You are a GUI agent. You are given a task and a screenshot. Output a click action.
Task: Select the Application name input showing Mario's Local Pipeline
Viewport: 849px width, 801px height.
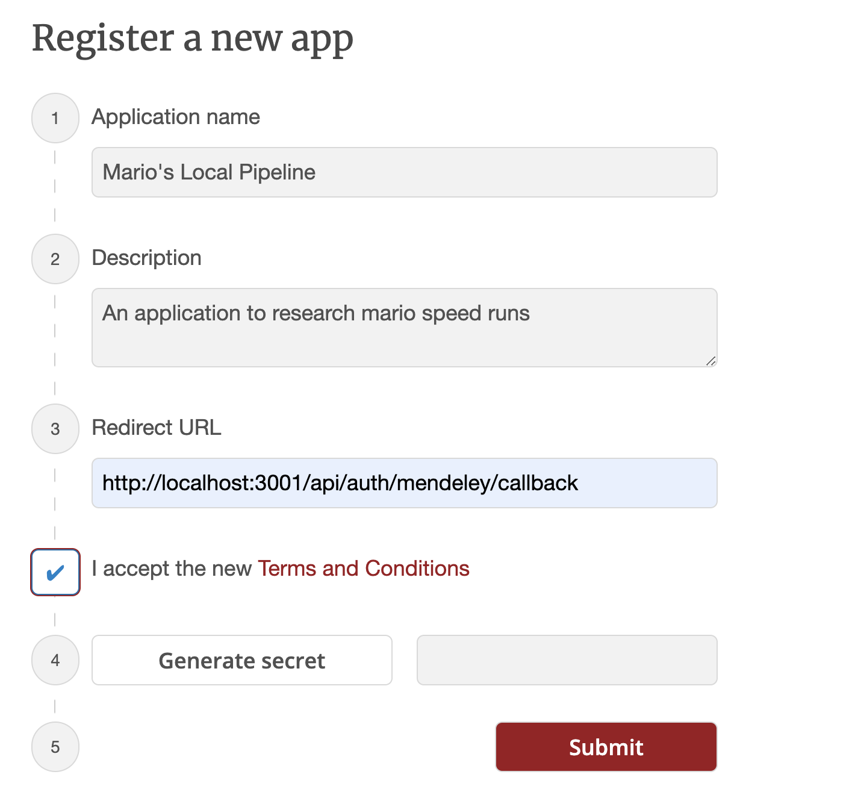click(404, 172)
